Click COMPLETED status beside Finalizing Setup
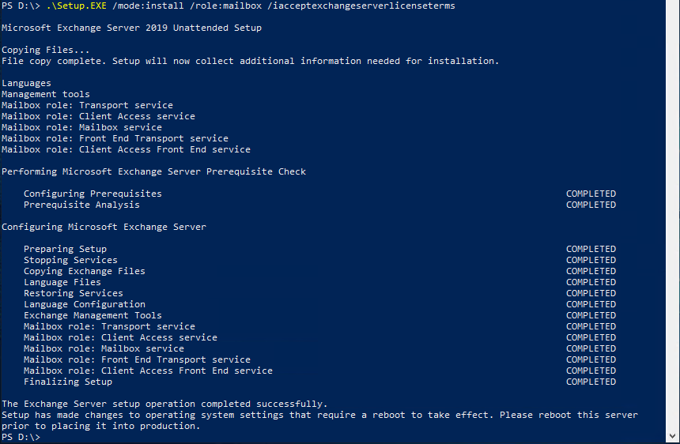This screenshot has height=444, width=680. pyautogui.click(x=591, y=382)
